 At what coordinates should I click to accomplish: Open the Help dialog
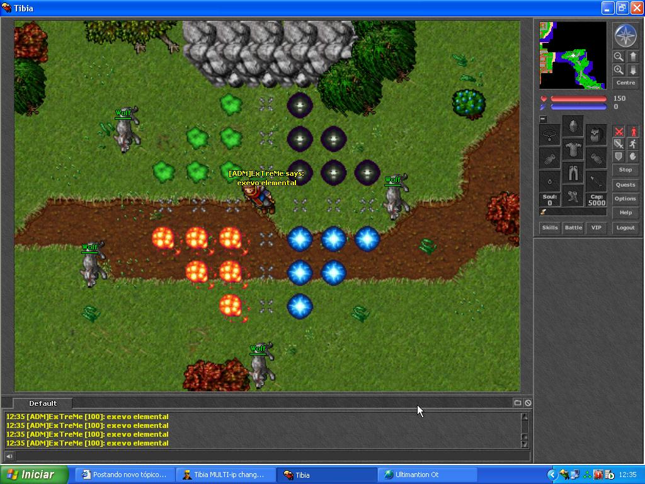625,213
